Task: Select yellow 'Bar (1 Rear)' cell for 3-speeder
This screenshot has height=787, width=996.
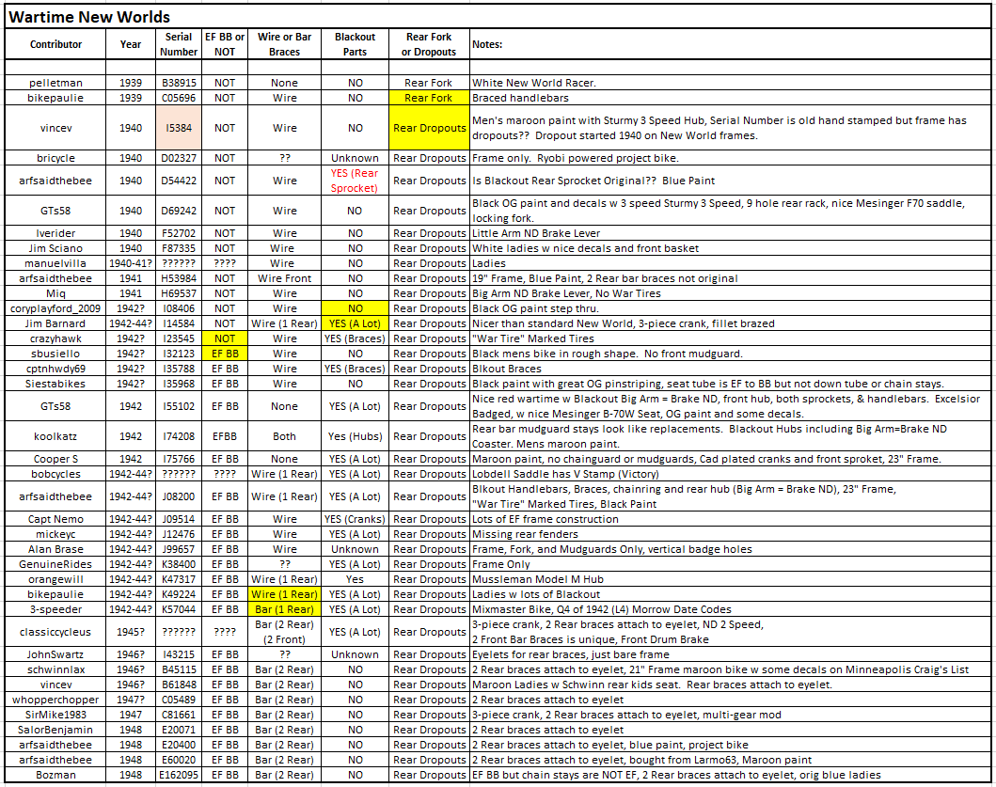Action: click(285, 609)
